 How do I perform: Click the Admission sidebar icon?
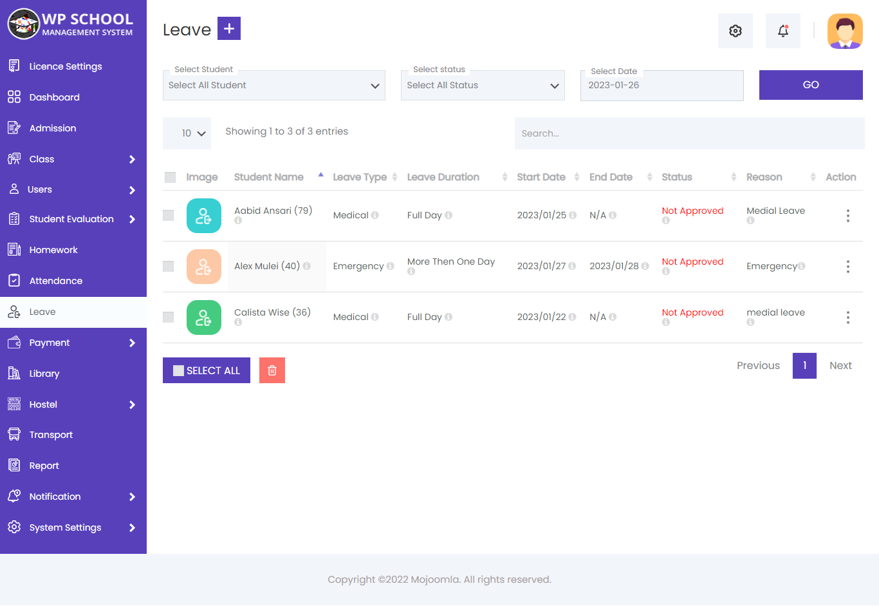14,128
